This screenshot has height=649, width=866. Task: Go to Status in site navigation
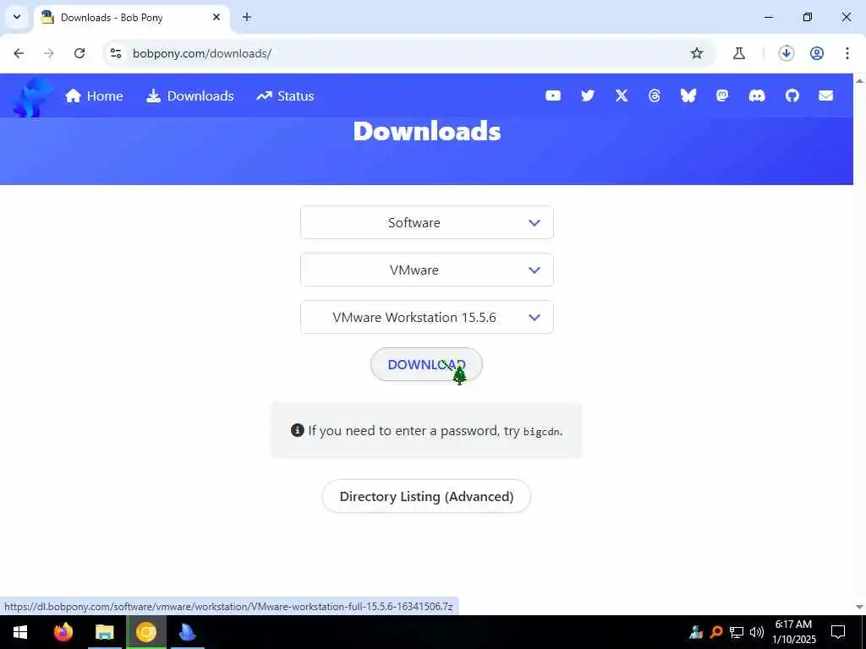coord(285,96)
